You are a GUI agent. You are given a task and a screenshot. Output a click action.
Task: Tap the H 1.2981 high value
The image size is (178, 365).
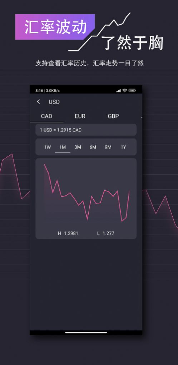click(68, 233)
